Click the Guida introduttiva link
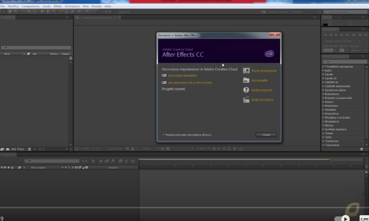Viewport: 369px width, 221px height. click(x=262, y=100)
